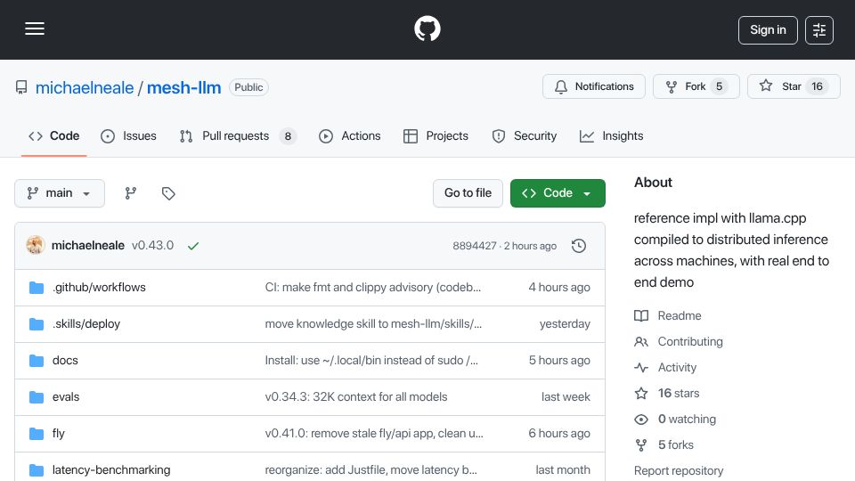
Task: View the 0 watching link
Action: tap(675, 420)
